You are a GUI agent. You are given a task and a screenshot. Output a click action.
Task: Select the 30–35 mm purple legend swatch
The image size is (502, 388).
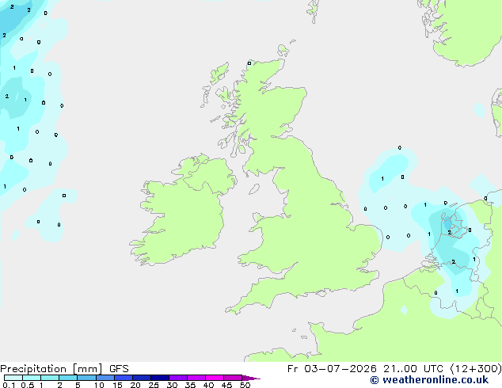tap(178, 378)
